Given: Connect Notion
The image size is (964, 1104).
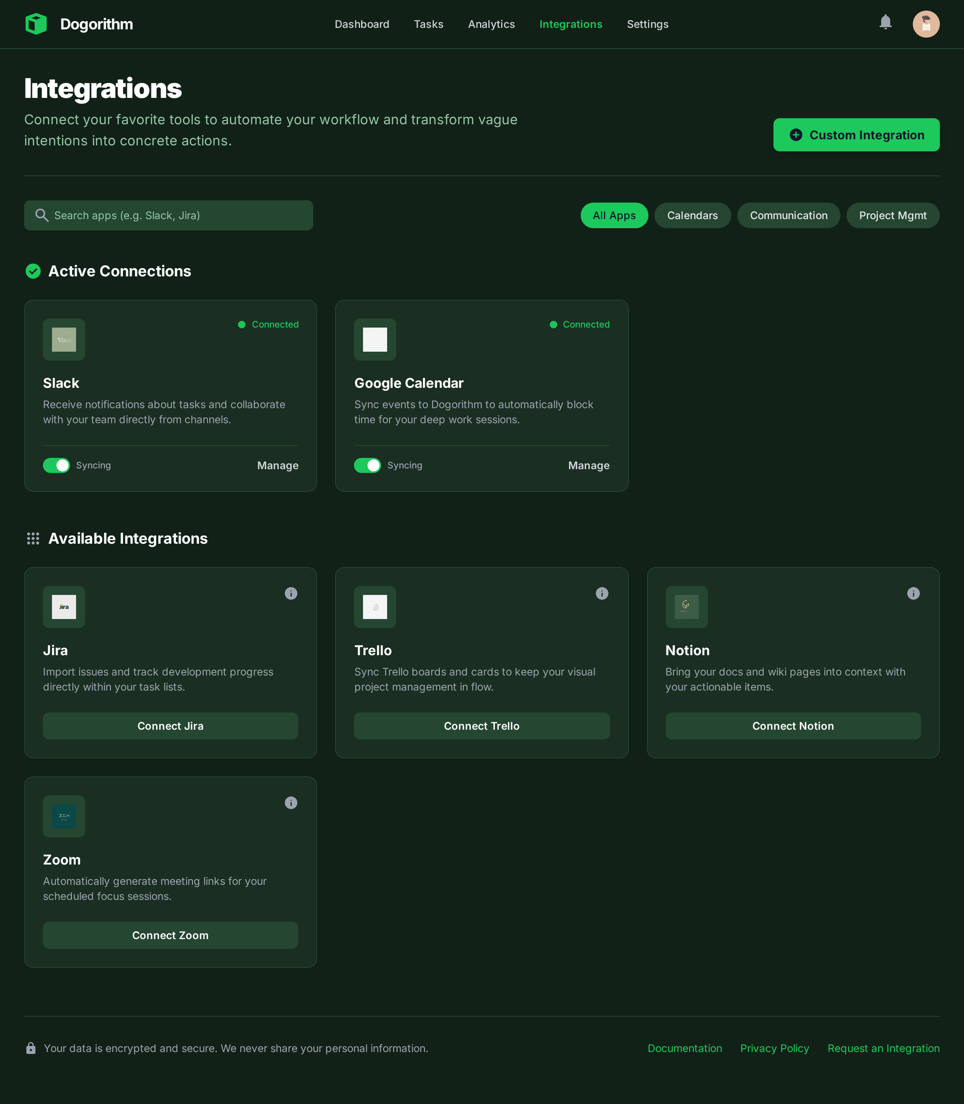Looking at the screenshot, I should coord(793,726).
